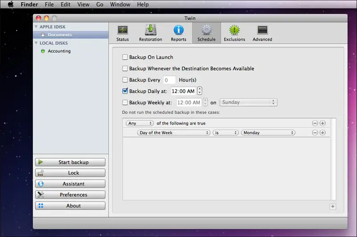Open the Go menu
Image resolution: width=357 pixels, height=237 pixels.
click(x=100, y=4)
